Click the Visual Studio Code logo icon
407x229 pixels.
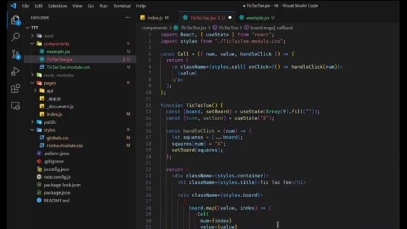tap(13, 6)
